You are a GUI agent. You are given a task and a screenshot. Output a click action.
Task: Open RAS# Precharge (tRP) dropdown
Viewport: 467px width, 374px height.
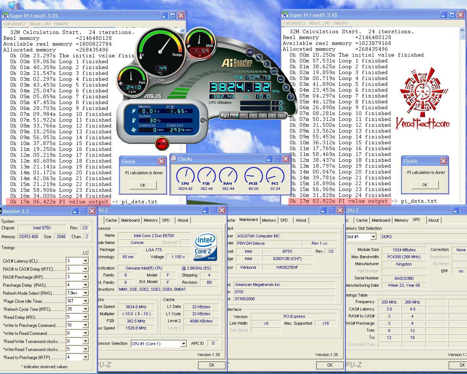click(85, 277)
